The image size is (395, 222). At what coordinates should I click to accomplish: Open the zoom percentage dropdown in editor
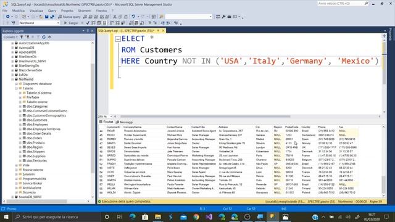point(111,117)
